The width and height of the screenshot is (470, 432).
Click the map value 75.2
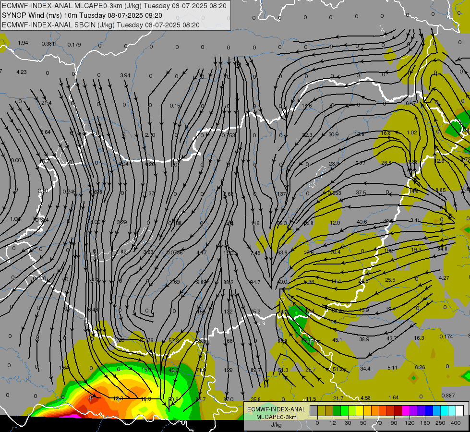click(255, 312)
